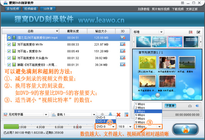Start burning with the flame disc button

(186, 129)
